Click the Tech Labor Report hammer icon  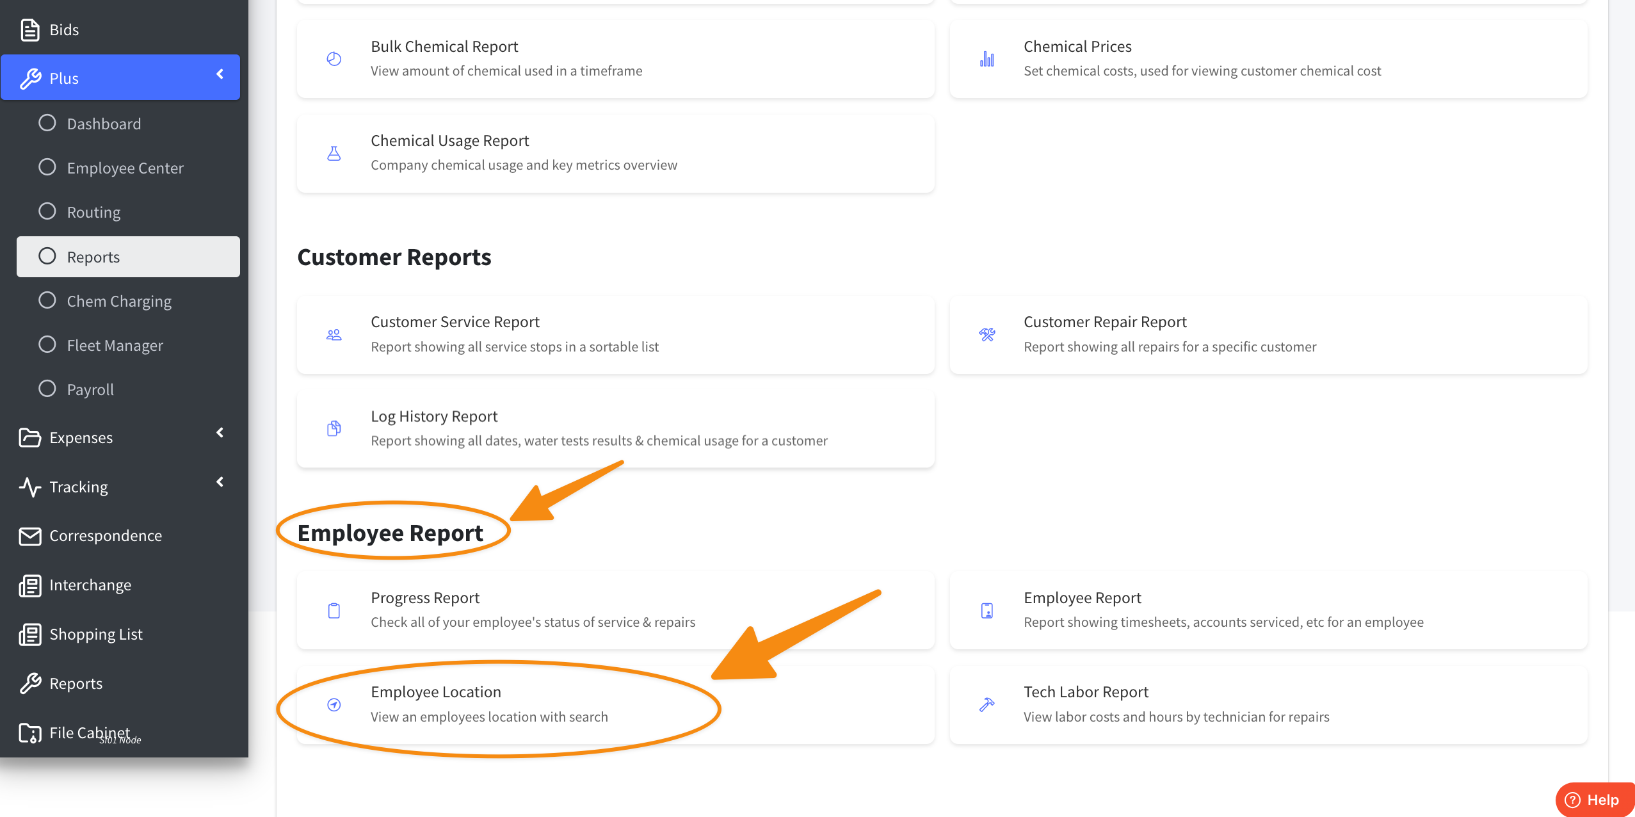pos(987,704)
